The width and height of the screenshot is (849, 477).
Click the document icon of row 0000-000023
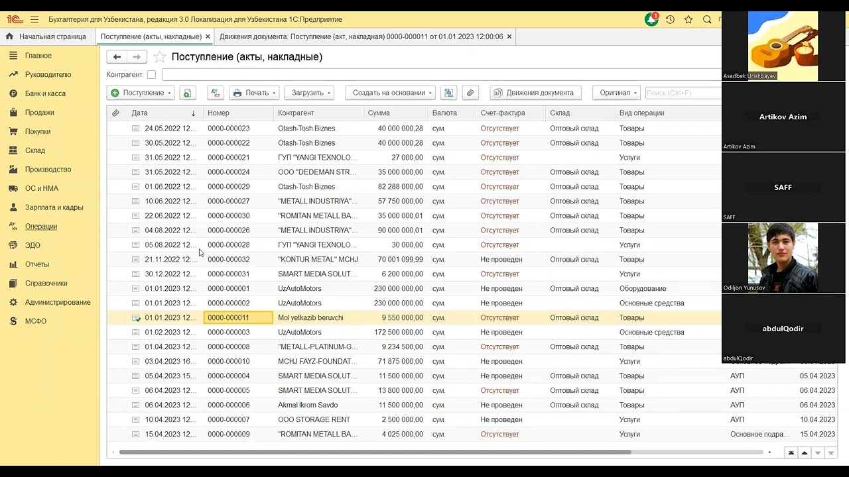[136, 129]
